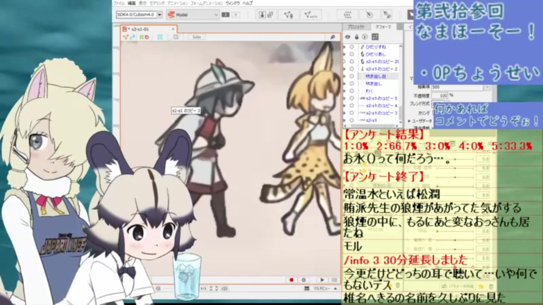Select the automatic mesh generator icon
The height and width of the screenshot is (305, 543).
311,15
